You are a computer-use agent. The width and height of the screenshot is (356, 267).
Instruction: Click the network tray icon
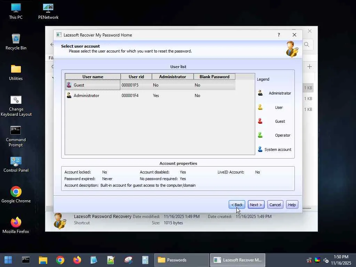(x=309, y=260)
